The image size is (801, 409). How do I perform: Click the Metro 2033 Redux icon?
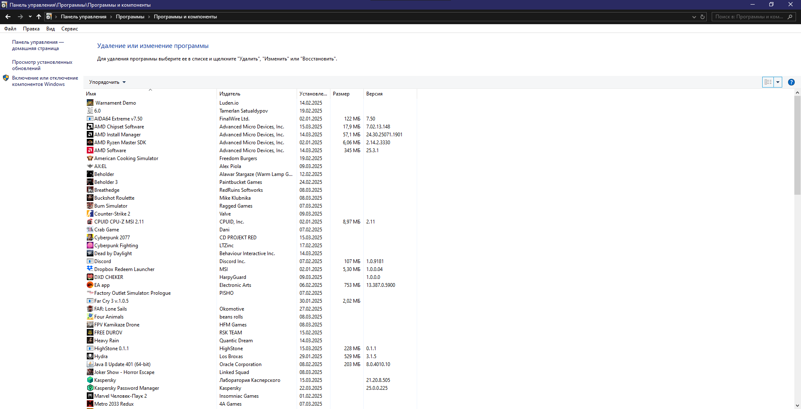[x=90, y=404]
